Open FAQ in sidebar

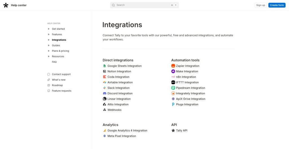click(54, 62)
